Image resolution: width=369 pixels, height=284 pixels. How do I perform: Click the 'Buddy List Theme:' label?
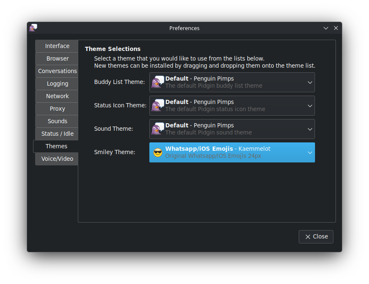click(119, 82)
